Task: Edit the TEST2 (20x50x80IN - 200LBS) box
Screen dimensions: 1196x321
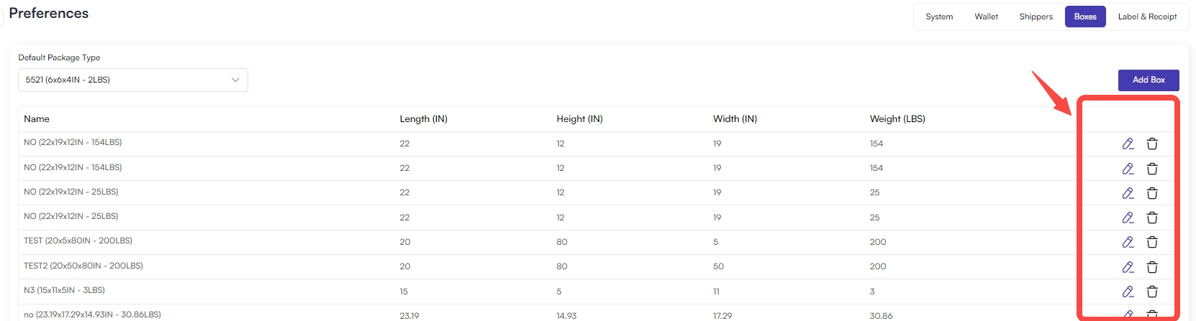Action: click(x=1128, y=266)
